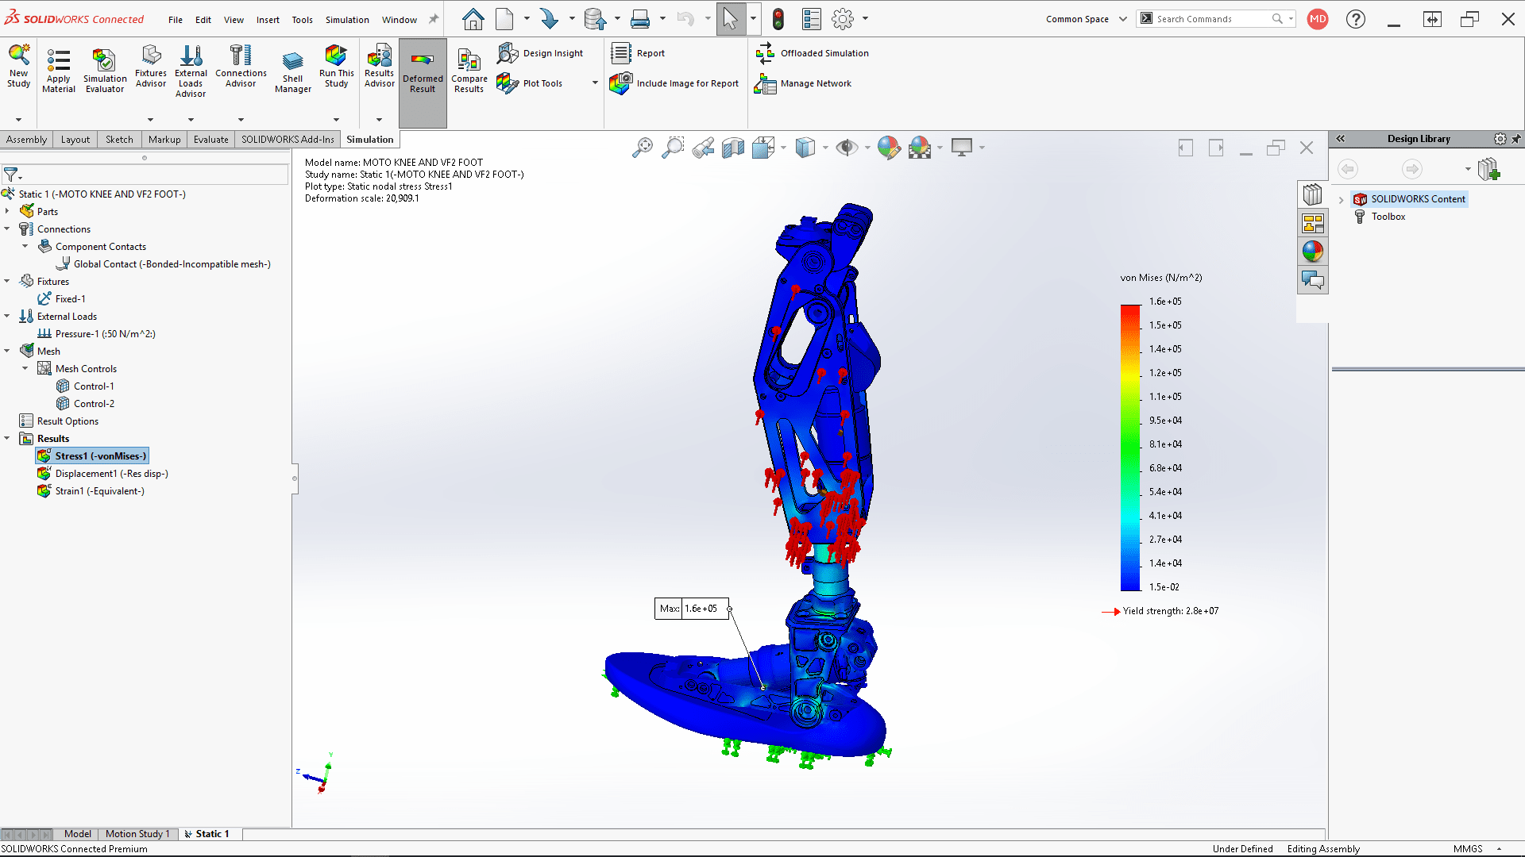Collapse the Fixtures tree node
Image resolution: width=1525 pixels, height=857 pixels.
point(7,281)
